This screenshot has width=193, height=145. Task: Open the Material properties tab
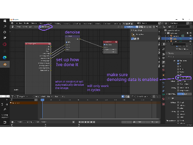[163, 99]
